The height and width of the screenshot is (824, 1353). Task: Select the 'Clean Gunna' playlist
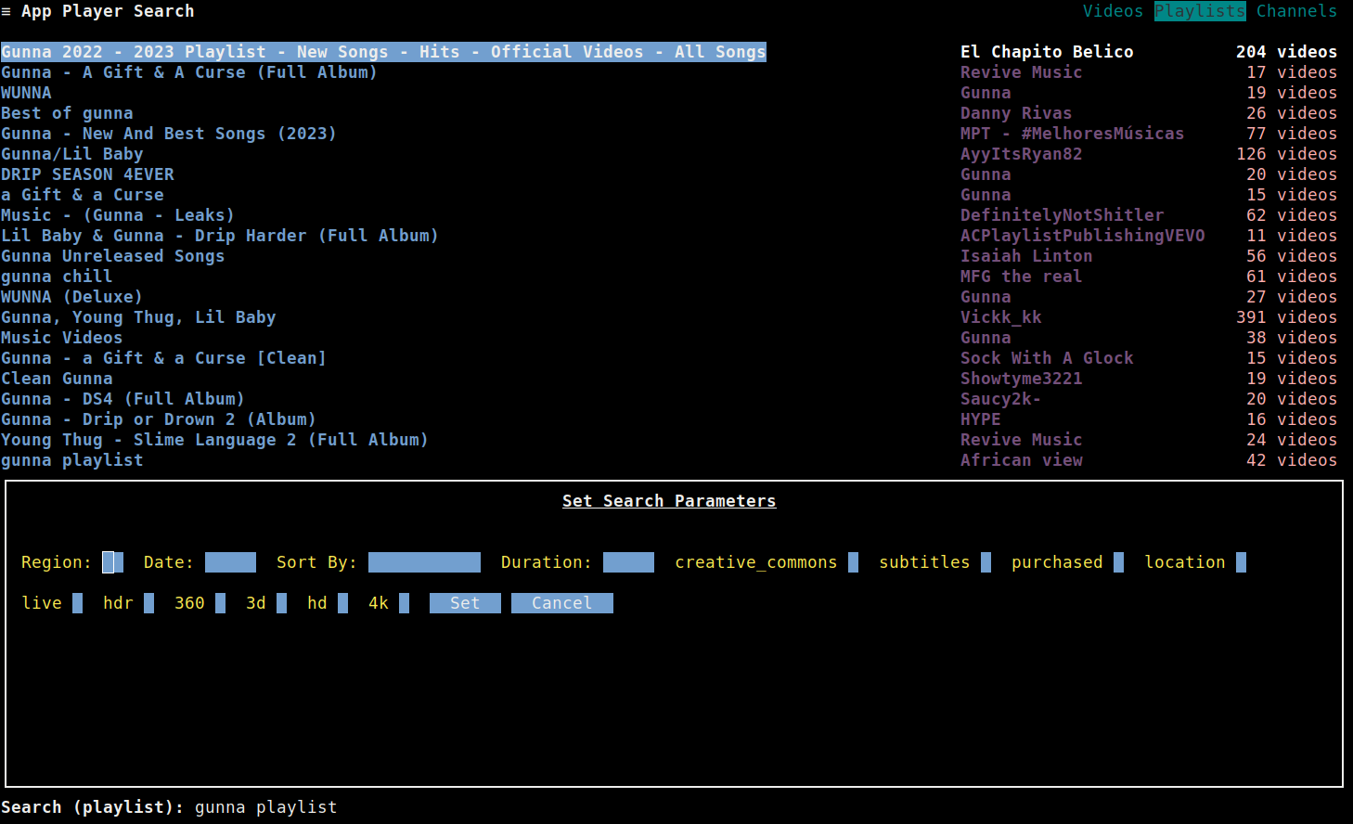point(57,379)
